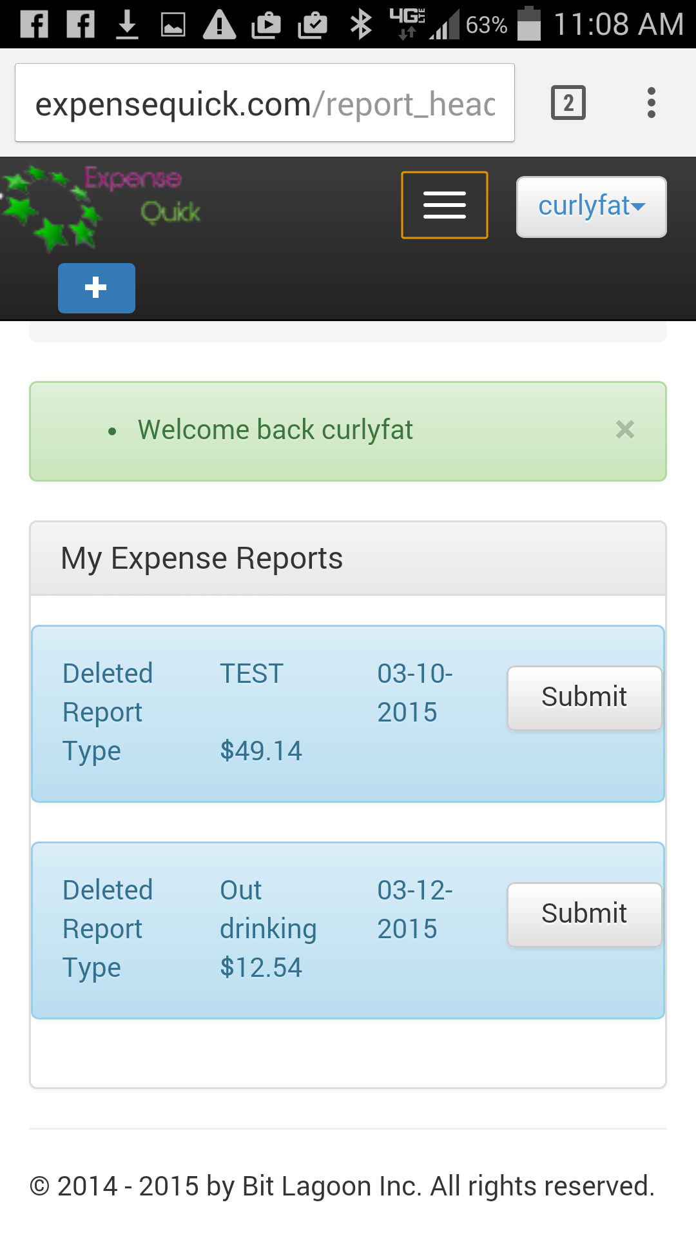Select the 03-10-2015 report date
This screenshot has height=1238, width=696.
pos(414,693)
